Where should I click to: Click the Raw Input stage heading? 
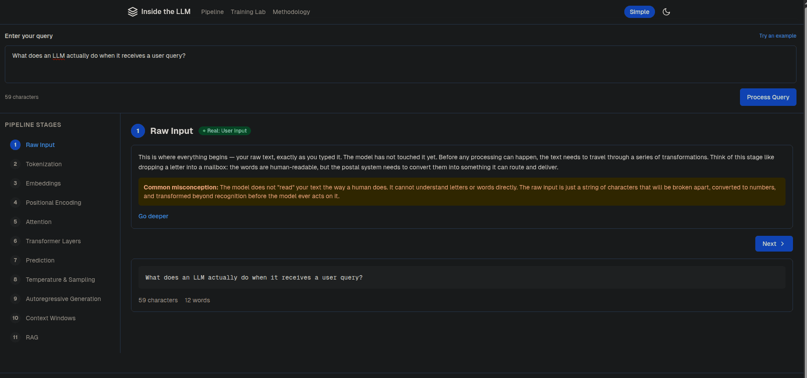[172, 131]
